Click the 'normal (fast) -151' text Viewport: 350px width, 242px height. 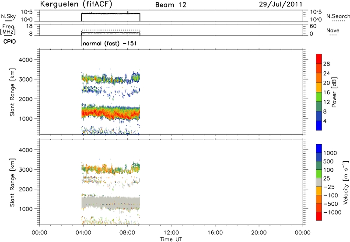click(110, 43)
